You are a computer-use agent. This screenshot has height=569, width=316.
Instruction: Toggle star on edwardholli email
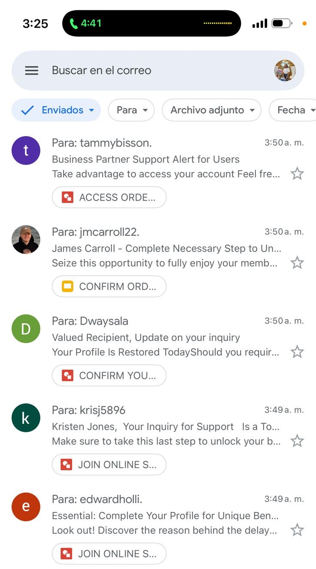pyautogui.click(x=297, y=530)
